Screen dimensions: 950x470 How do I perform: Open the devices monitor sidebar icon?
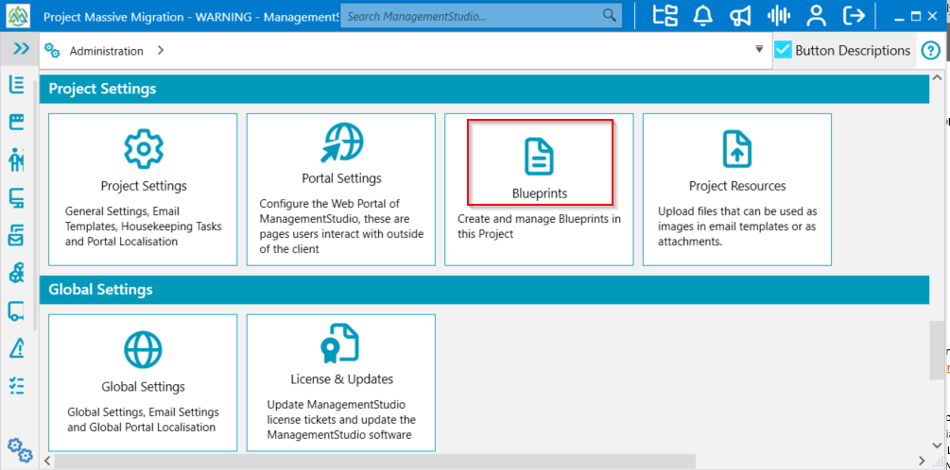click(x=17, y=198)
